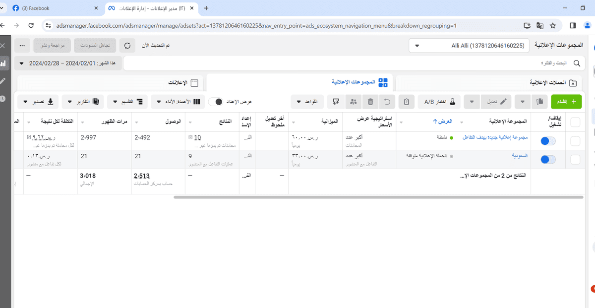This screenshot has height=308, width=595.
Task: Enable the عرض الإعداد toggle switch
Action: tap(217, 101)
